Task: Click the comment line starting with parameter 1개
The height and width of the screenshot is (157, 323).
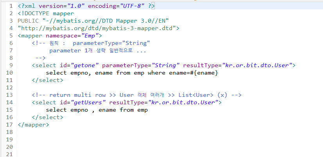Action: coord(98,51)
